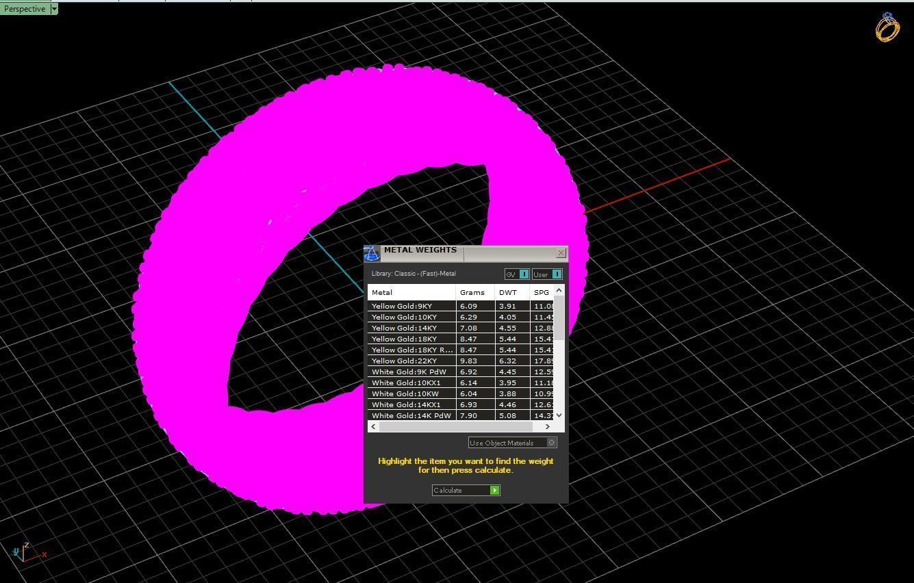Select the White Gold:9K PdW row
This screenshot has width=914, height=583.
461,372
